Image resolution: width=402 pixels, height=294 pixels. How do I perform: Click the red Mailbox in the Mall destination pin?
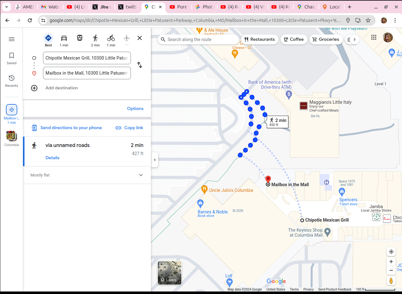click(268, 179)
